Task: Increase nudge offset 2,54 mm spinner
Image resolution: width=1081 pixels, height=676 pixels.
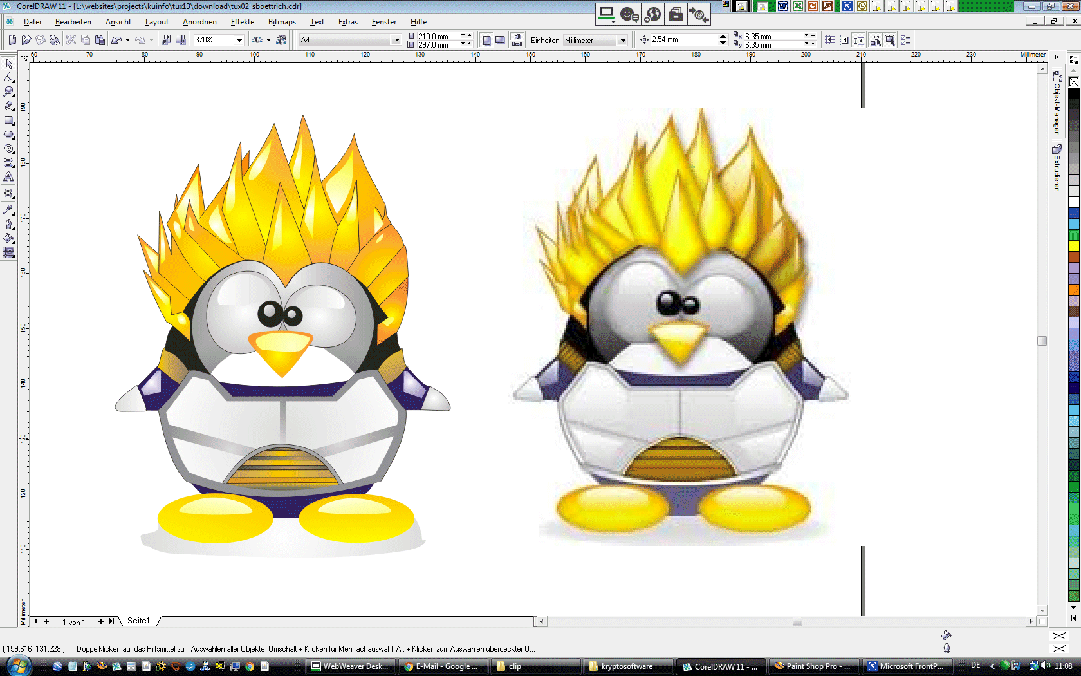Action: (x=723, y=37)
